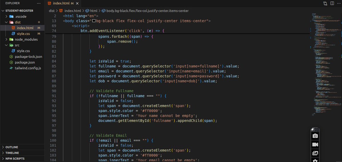Expand the OUTLINE section
342x162 pixels.
click(22, 147)
